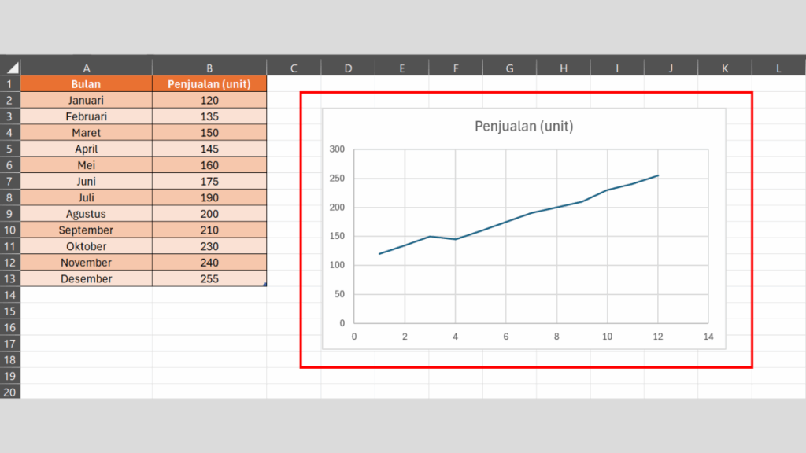806x453 pixels.
Task: Select the Penjualan (unit) header cell
Action: 209,83
